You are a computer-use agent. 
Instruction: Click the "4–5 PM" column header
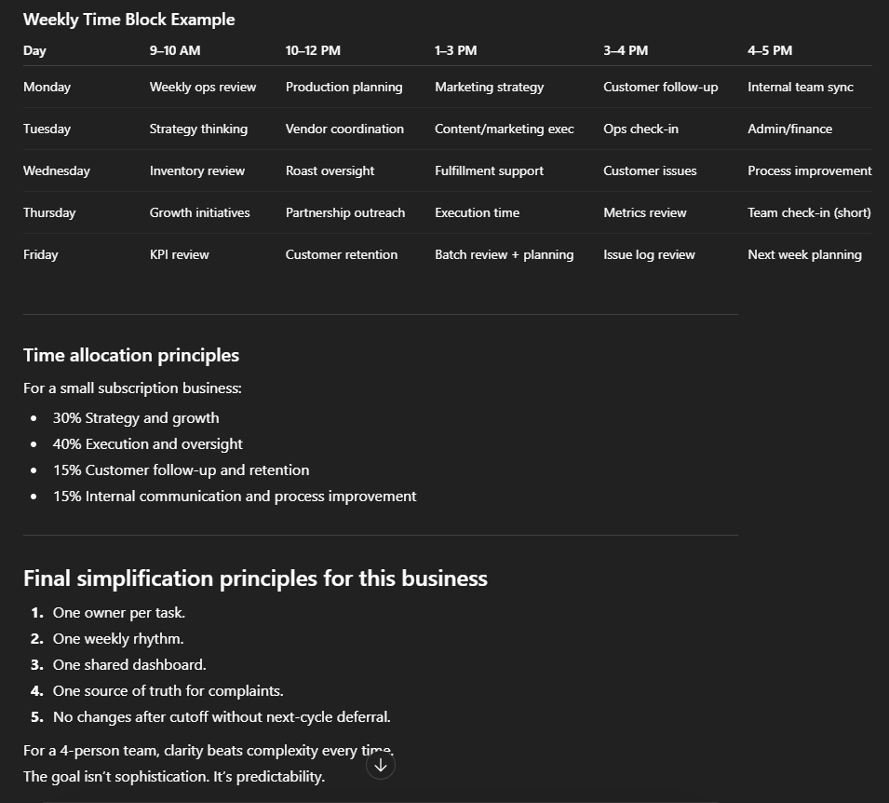click(x=770, y=50)
